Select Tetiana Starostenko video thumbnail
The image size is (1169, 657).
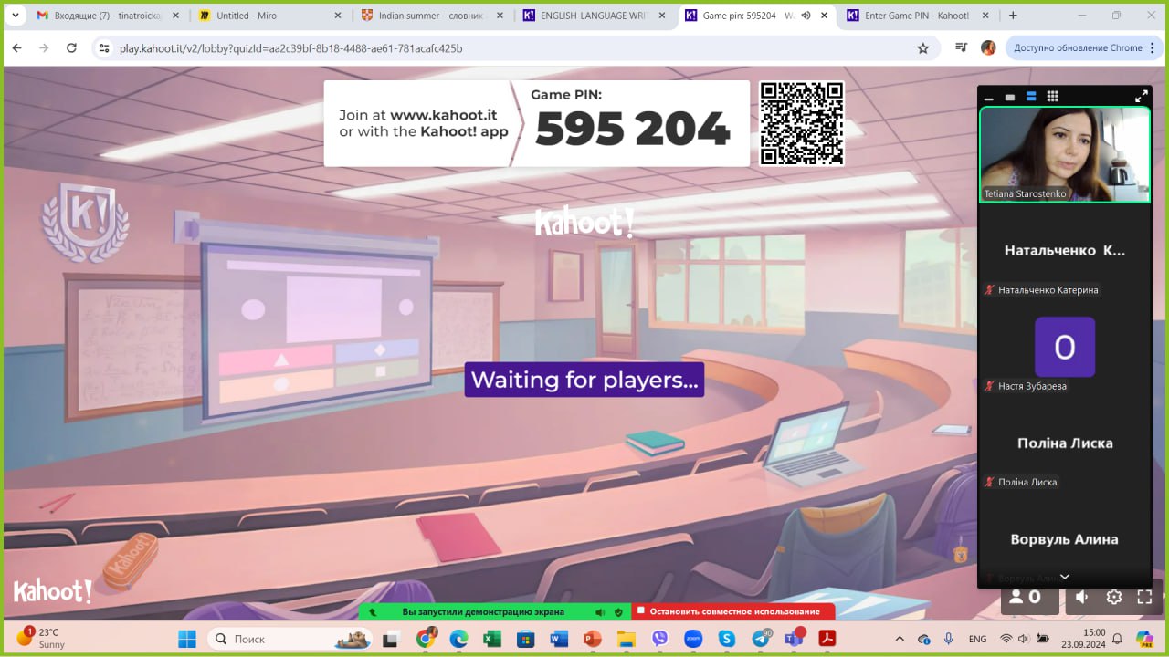(x=1065, y=154)
